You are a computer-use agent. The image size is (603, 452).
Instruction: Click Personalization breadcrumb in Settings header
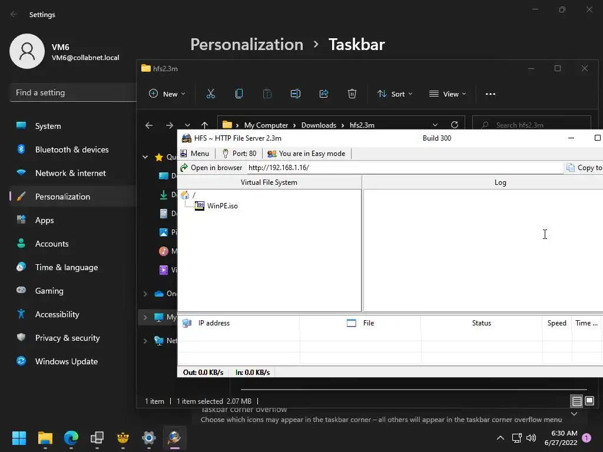pos(247,45)
